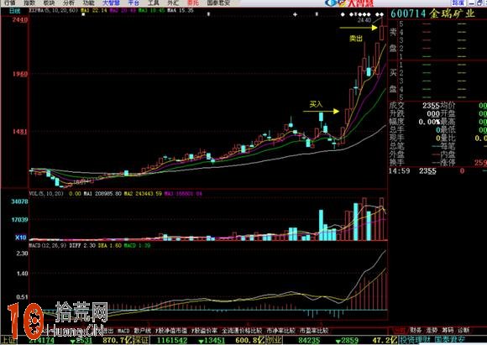Click the 24.40 high price label on the chart
Viewport: 487px width, 345px height.
pyautogui.click(x=364, y=20)
